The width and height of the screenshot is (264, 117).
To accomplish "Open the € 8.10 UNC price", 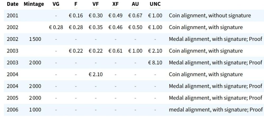I will pos(155,63).
